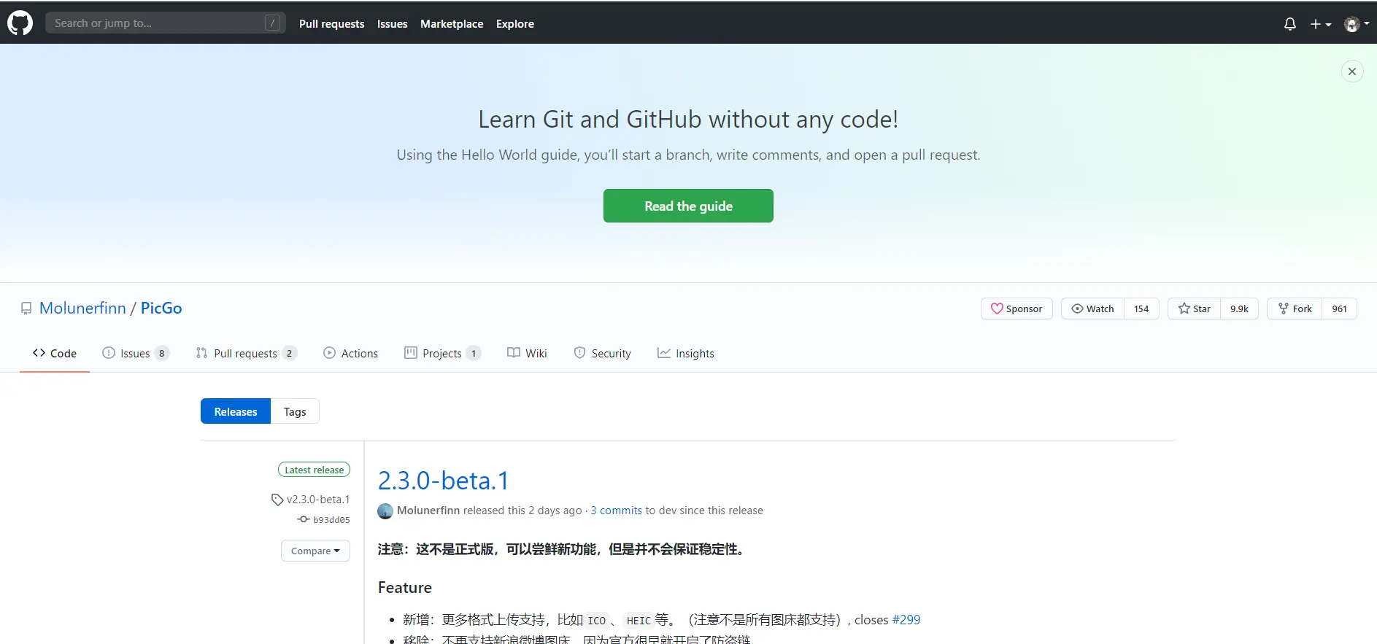Star the PicGo repository
1377x644 pixels.
1194,309
